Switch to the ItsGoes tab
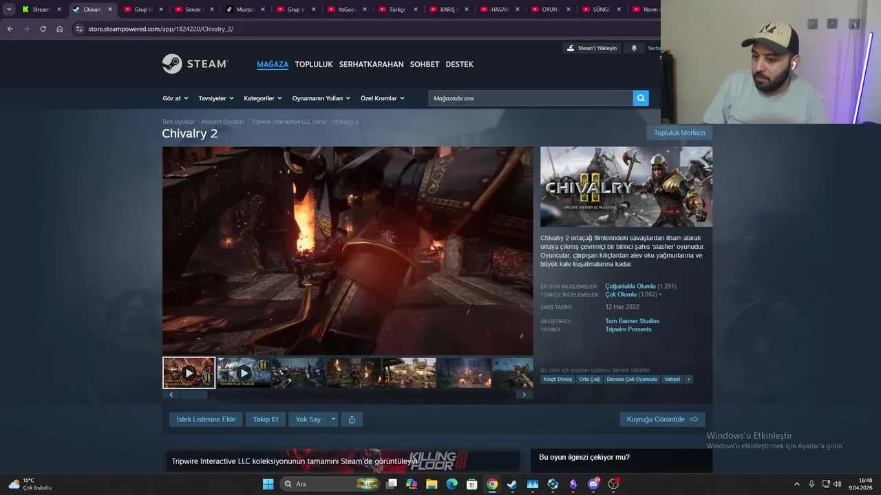This screenshot has height=495, width=881. (x=348, y=10)
